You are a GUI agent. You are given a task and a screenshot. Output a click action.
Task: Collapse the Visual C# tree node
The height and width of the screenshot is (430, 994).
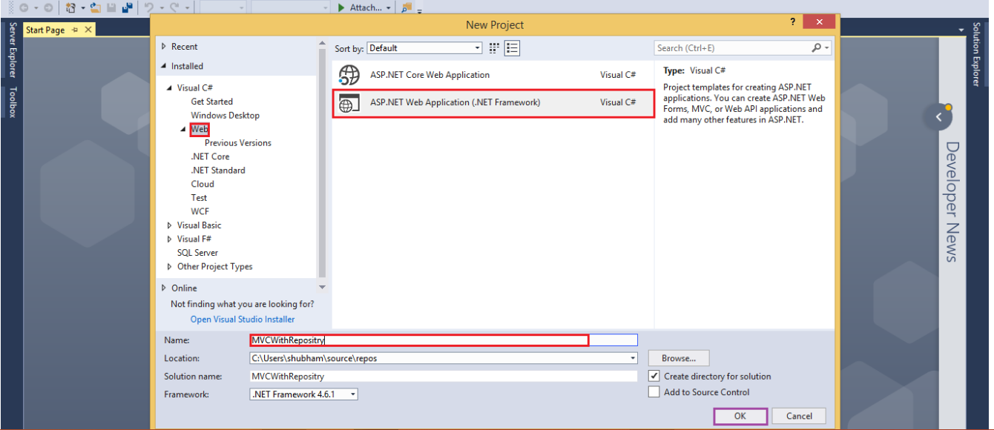click(x=170, y=87)
